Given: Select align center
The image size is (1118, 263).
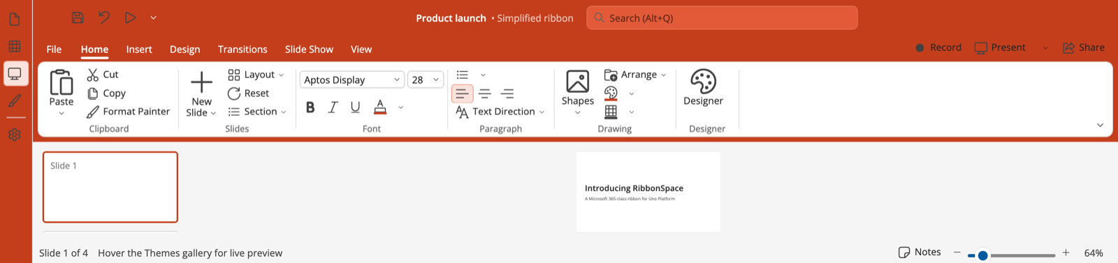Looking at the screenshot, I should coord(485,93).
